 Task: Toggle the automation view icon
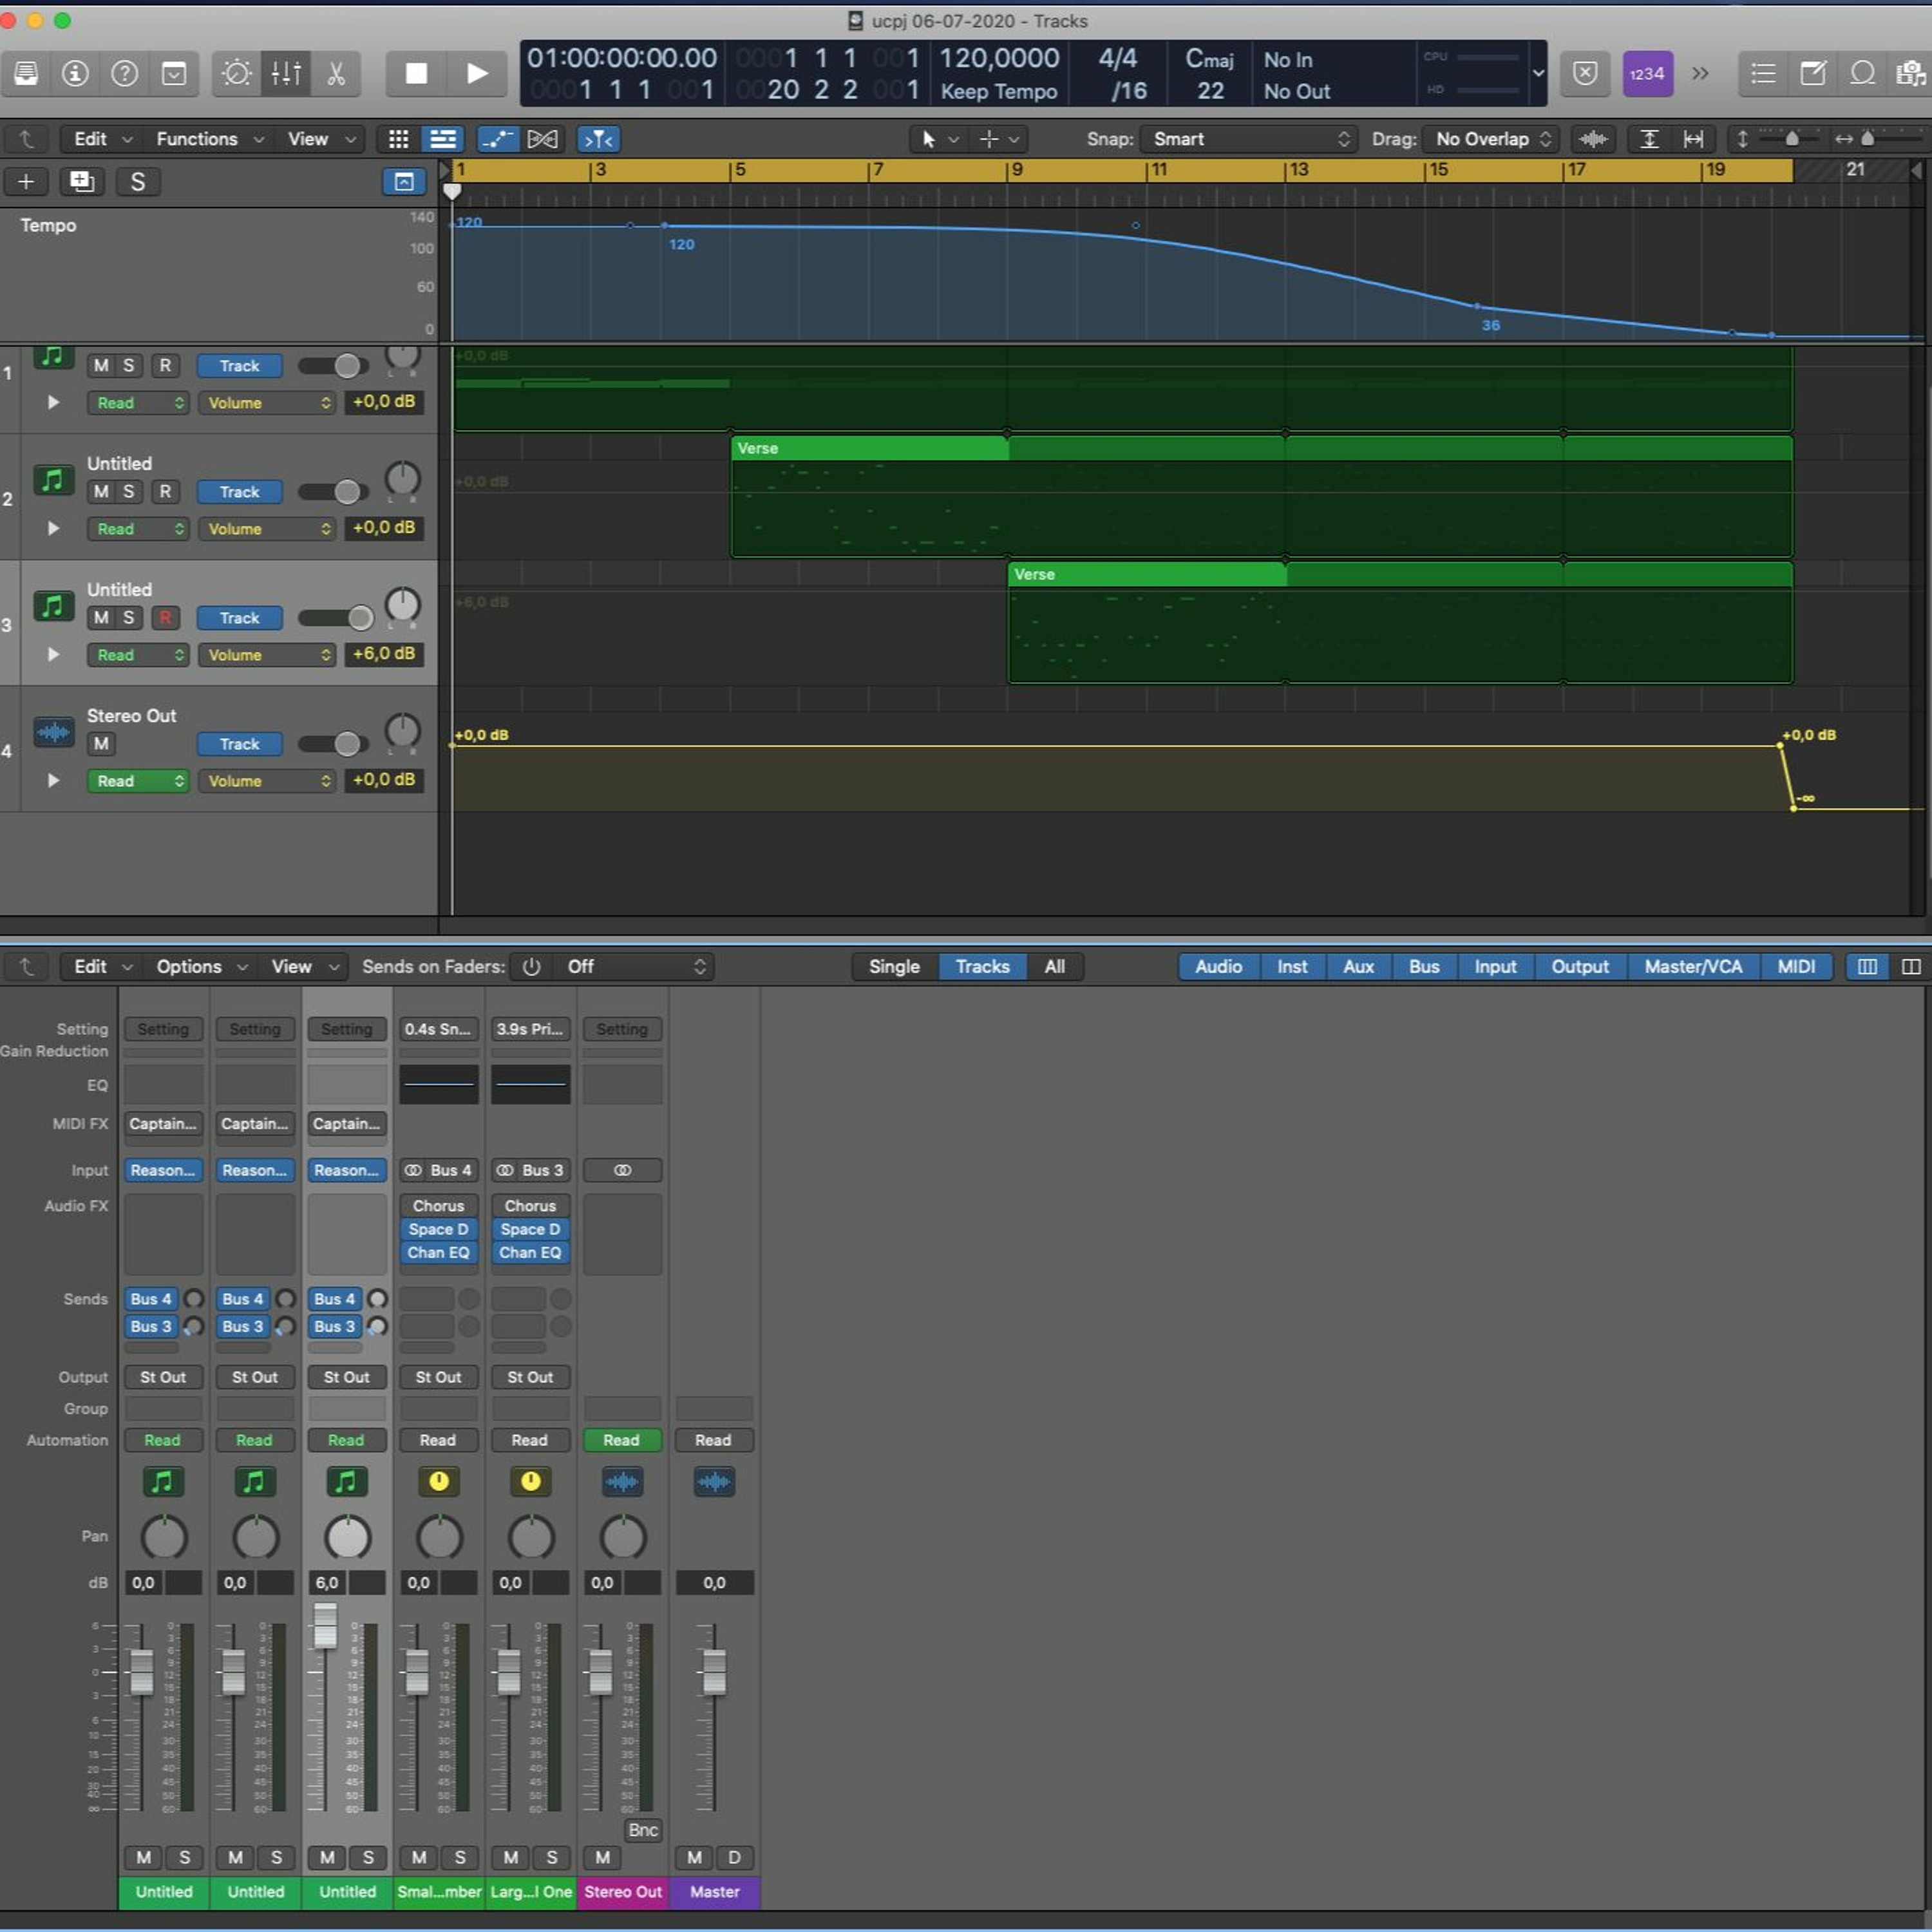click(x=497, y=139)
